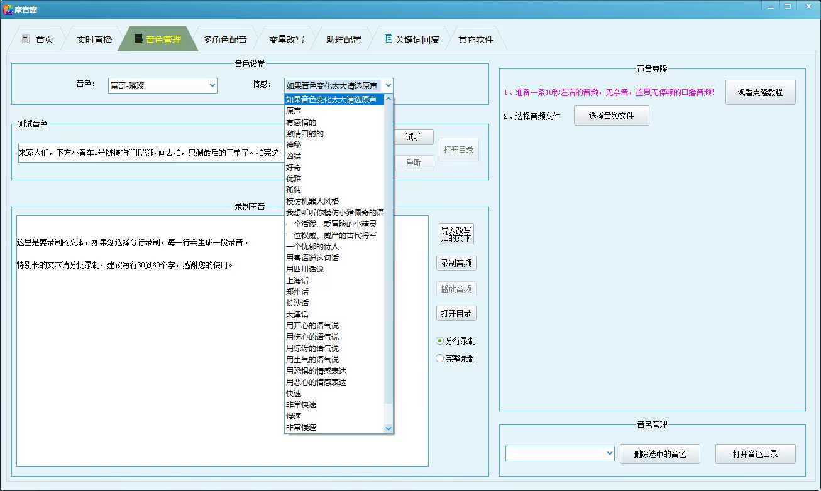Click the 音色管理 tab icon

coord(138,39)
